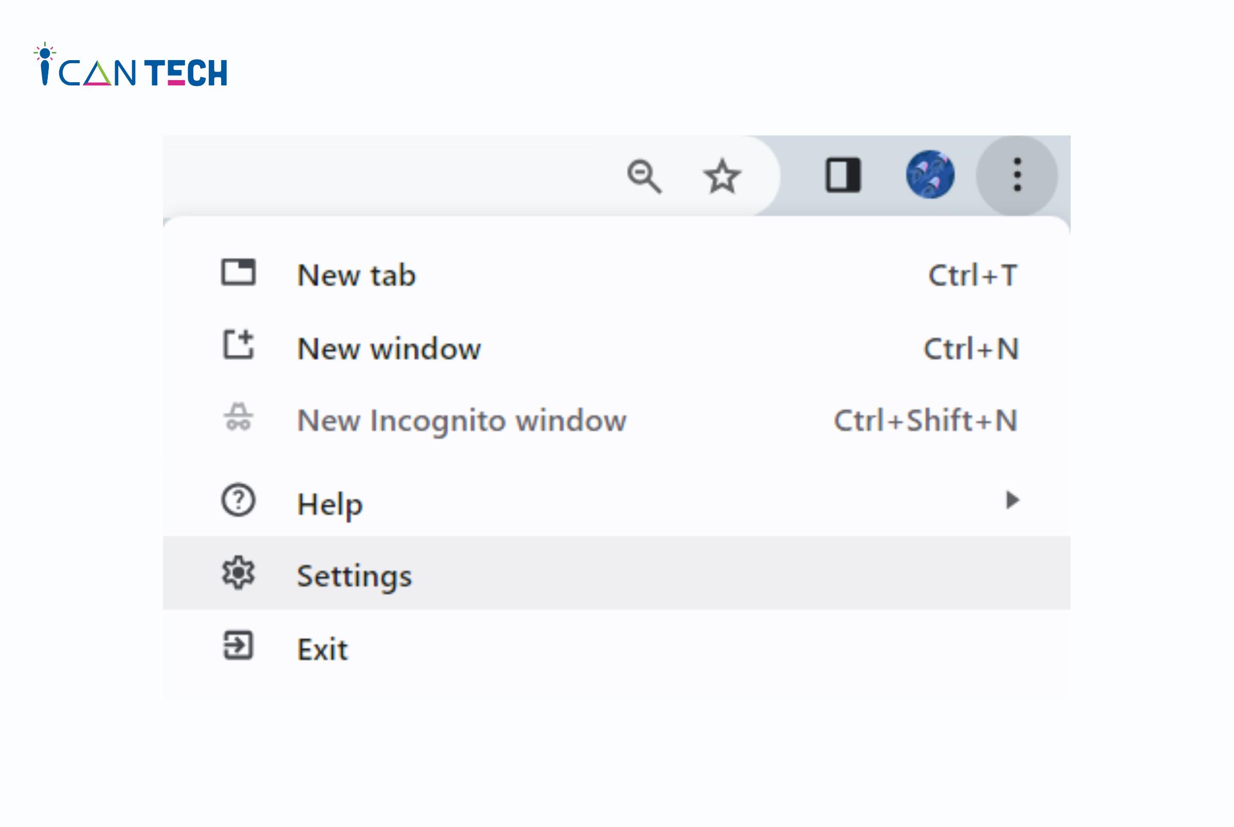This screenshot has height=827, width=1234.
Task: Click the ICANTECH logo
Action: [130, 65]
